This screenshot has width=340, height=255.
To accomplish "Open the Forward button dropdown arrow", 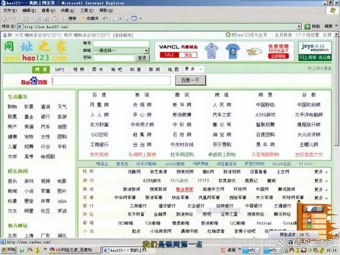I will click(x=32, y=19).
